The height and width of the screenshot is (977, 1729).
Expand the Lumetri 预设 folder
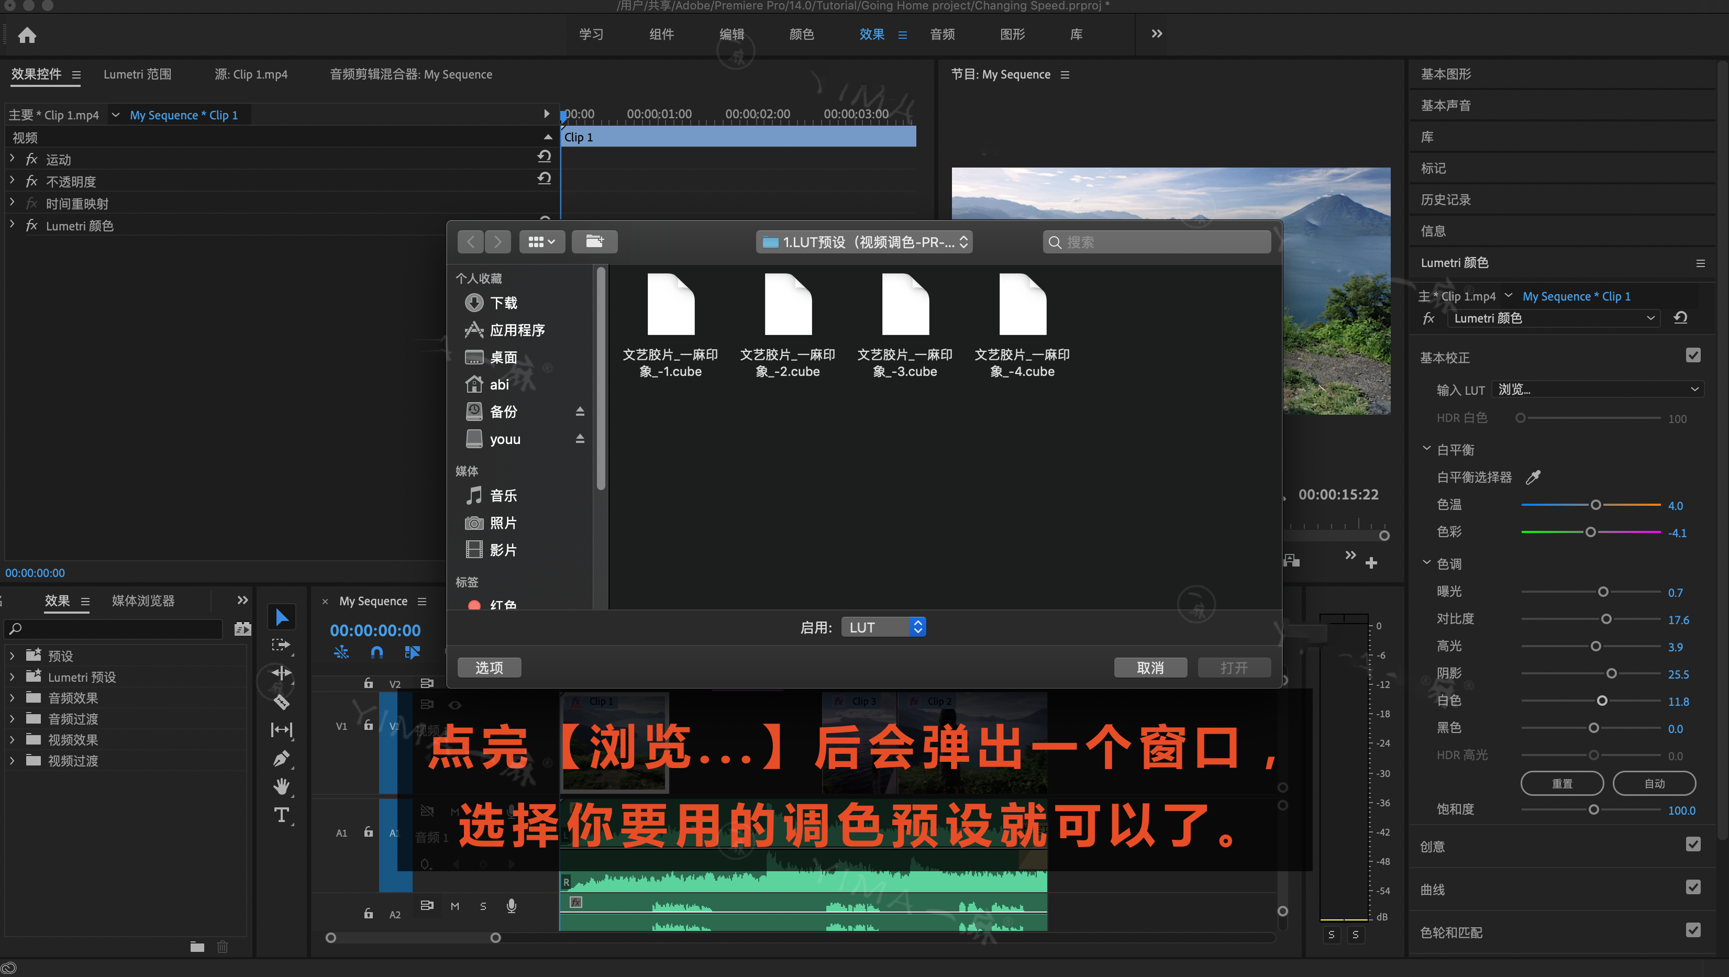pos(12,677)
